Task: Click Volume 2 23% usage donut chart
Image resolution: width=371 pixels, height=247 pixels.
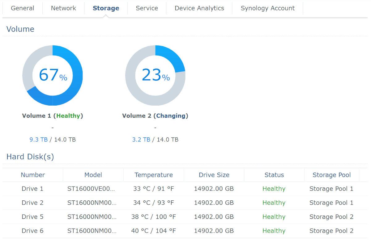Action: click(155, 76)
